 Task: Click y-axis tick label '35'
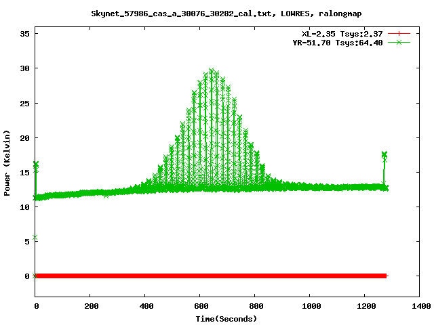24,34
